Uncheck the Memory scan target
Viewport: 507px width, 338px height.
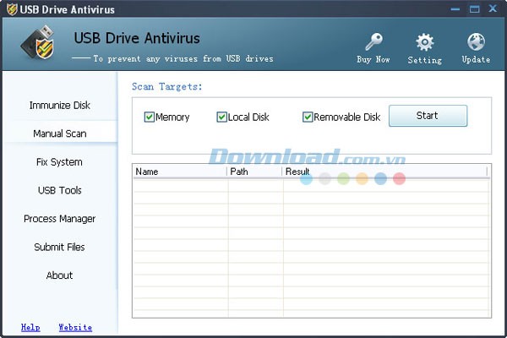tap(149, 117)
